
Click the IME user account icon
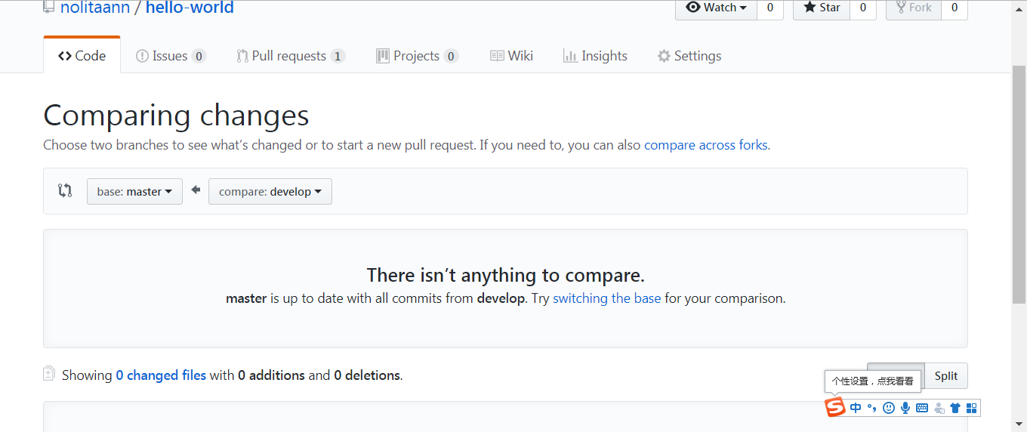click(x=939, y=408)
